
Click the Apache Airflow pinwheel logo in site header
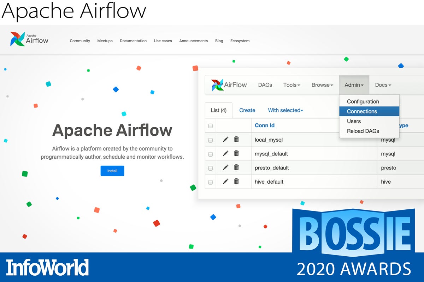click(x=29, y=39)
